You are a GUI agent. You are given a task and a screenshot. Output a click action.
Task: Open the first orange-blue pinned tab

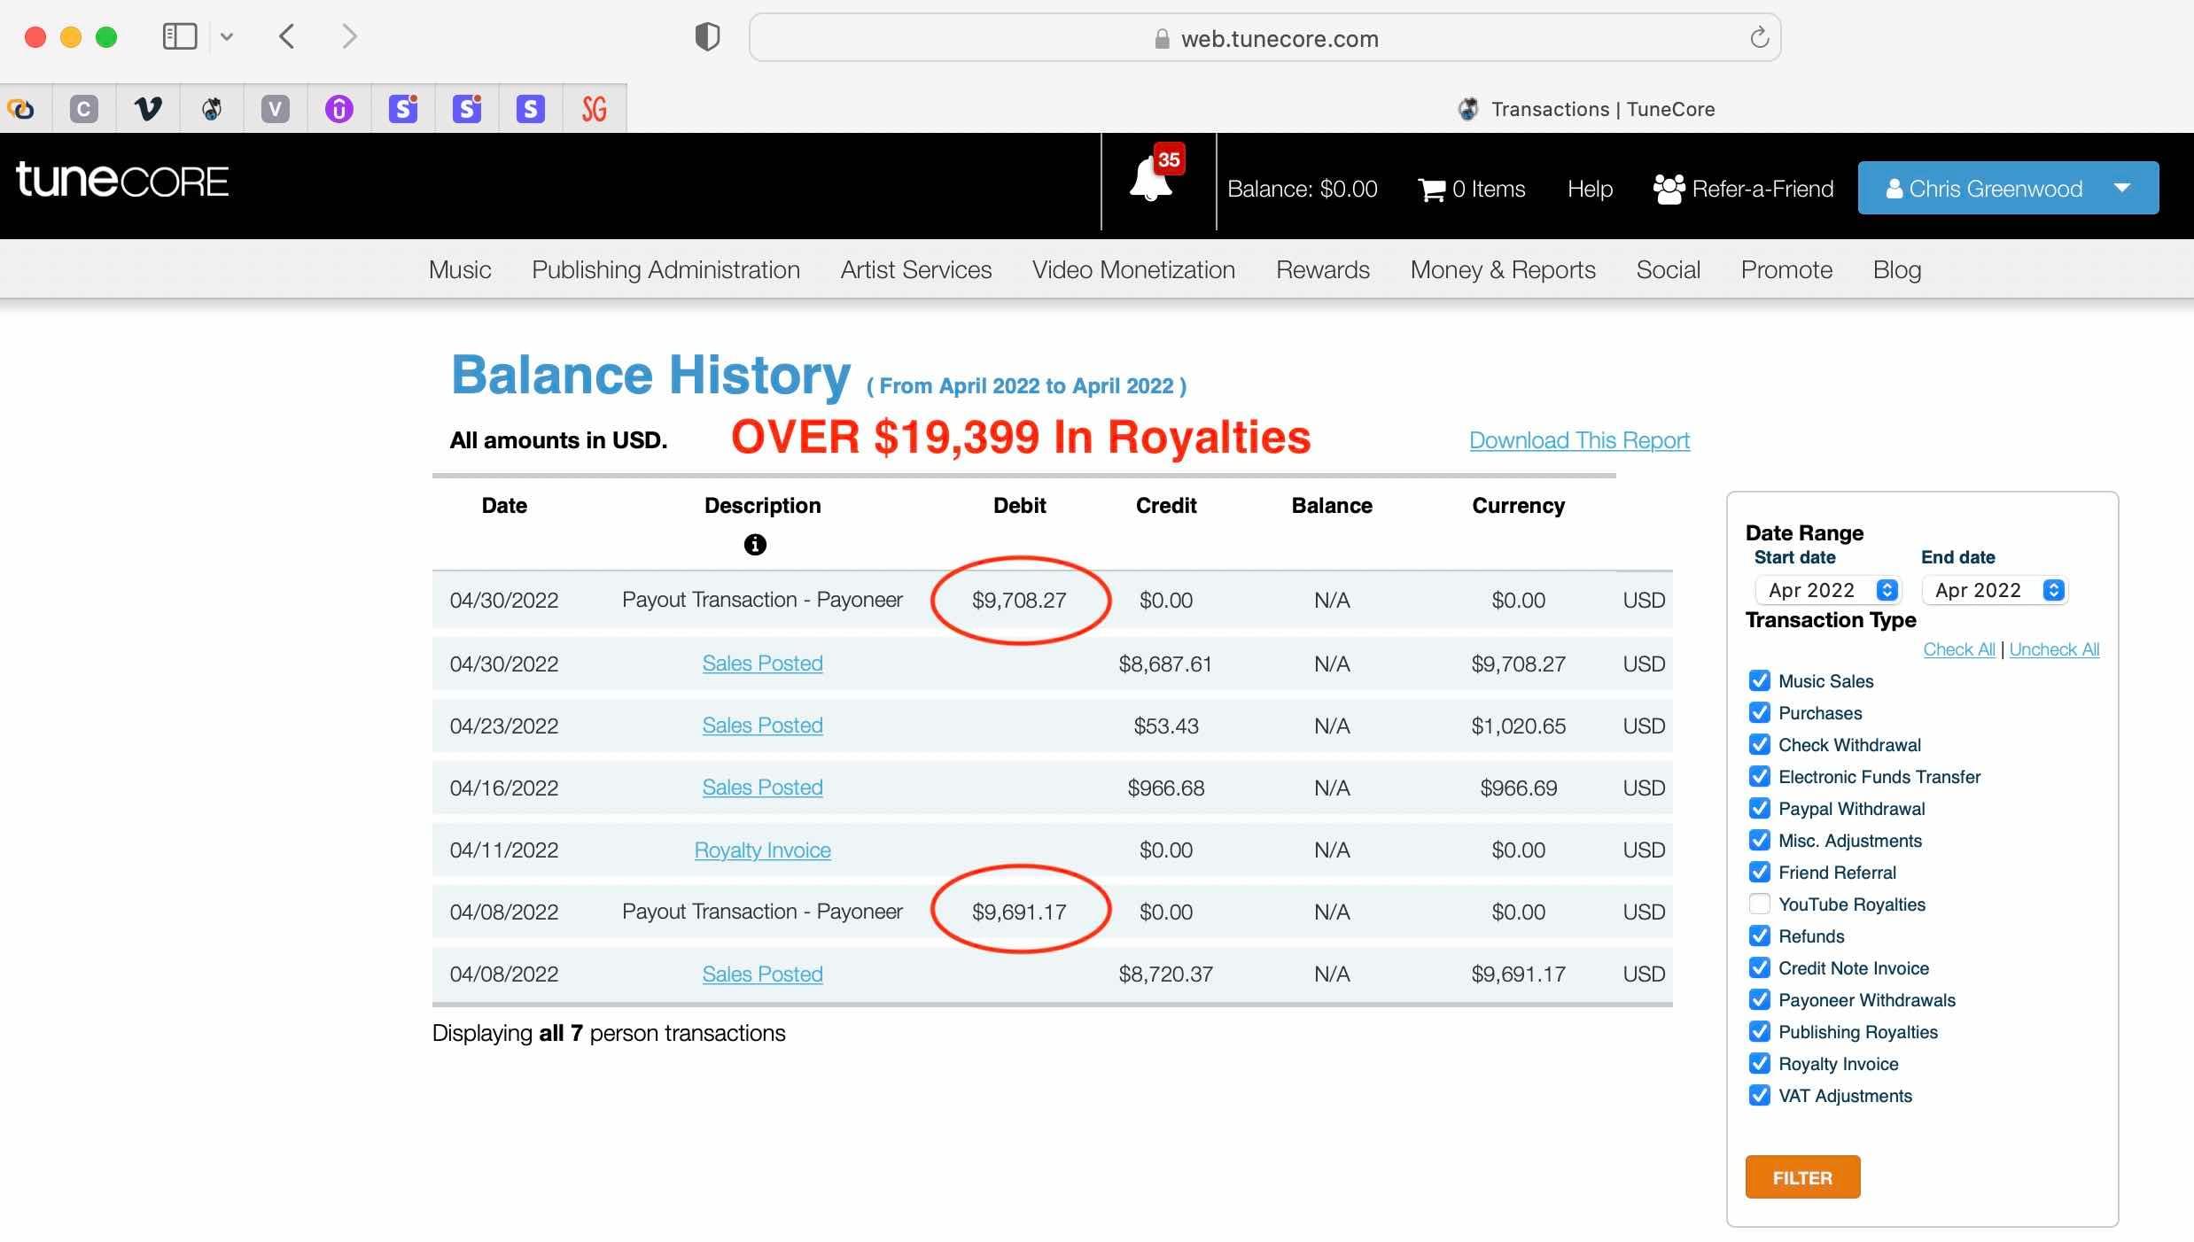21,108
